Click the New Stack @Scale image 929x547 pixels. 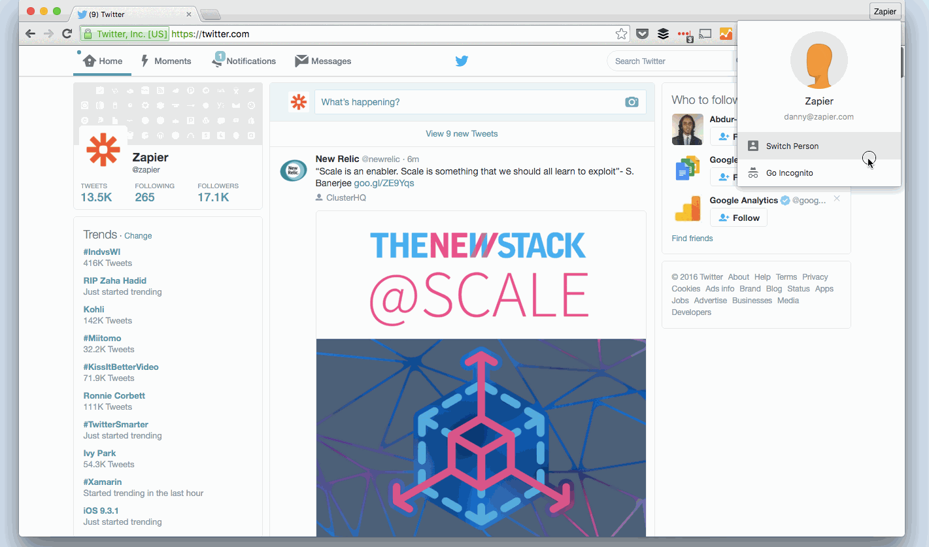(481, 373)
